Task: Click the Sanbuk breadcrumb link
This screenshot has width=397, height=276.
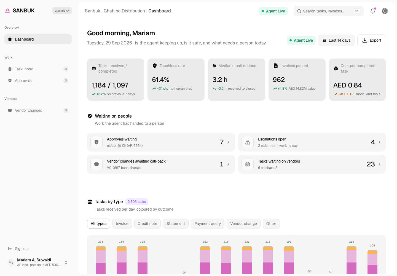Action: point(93,11)
